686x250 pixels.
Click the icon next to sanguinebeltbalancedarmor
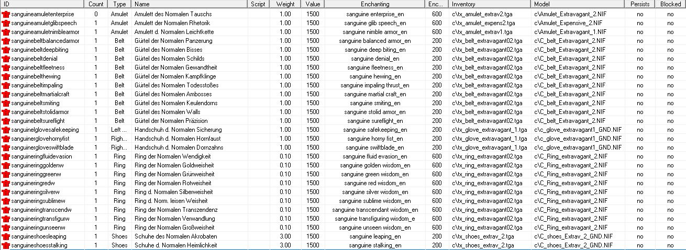tap(6, 41)
